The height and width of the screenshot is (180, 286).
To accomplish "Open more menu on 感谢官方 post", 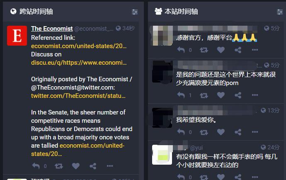I will (x=255, y=50).
